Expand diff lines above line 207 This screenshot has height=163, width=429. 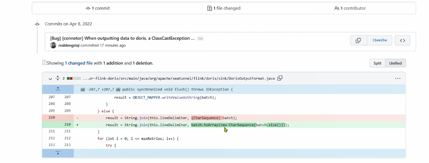pyautogui.click(x=58, y=89)
